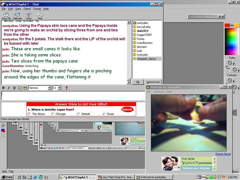240x180 pixels.
Task: Expand the foreground Styles flyout arrow
Action: point(234,63)
